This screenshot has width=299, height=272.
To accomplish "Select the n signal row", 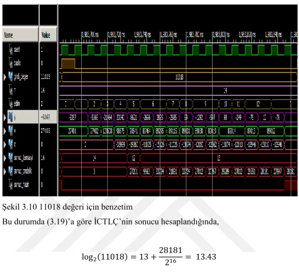I will tap(30, 90).
